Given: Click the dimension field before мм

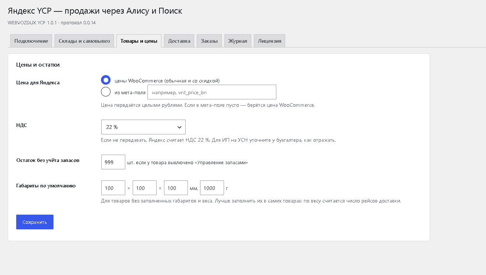Looking at the screenshot, I should pyautogui.click(x=176, y=188).
